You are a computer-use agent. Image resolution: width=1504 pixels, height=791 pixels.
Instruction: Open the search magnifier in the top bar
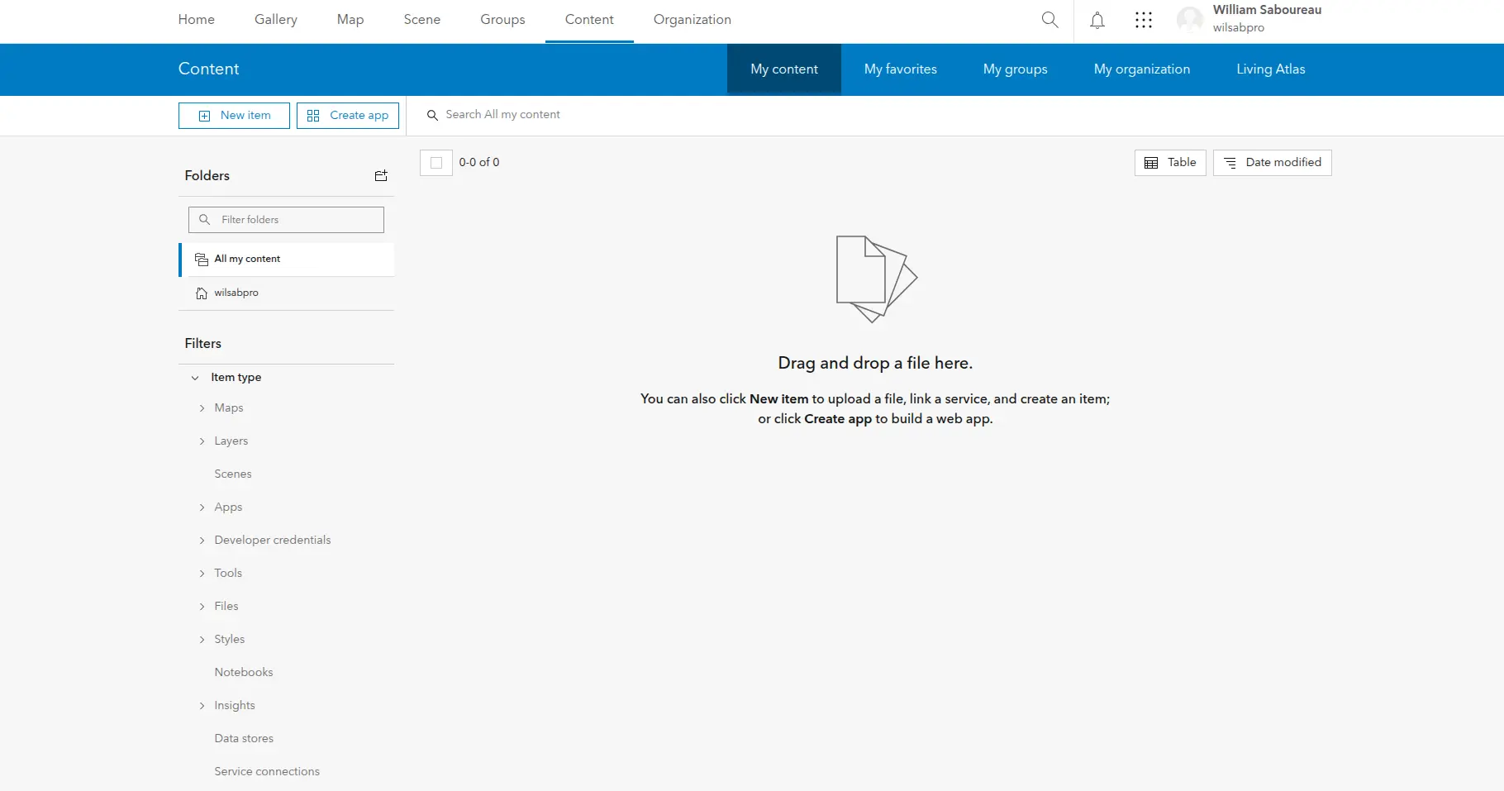1049,20
